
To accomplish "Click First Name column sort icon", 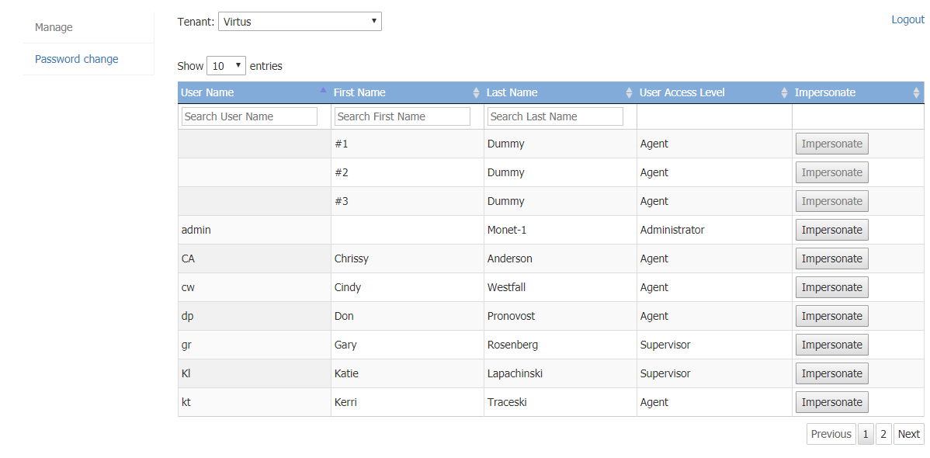I will (x=476, y=92).
